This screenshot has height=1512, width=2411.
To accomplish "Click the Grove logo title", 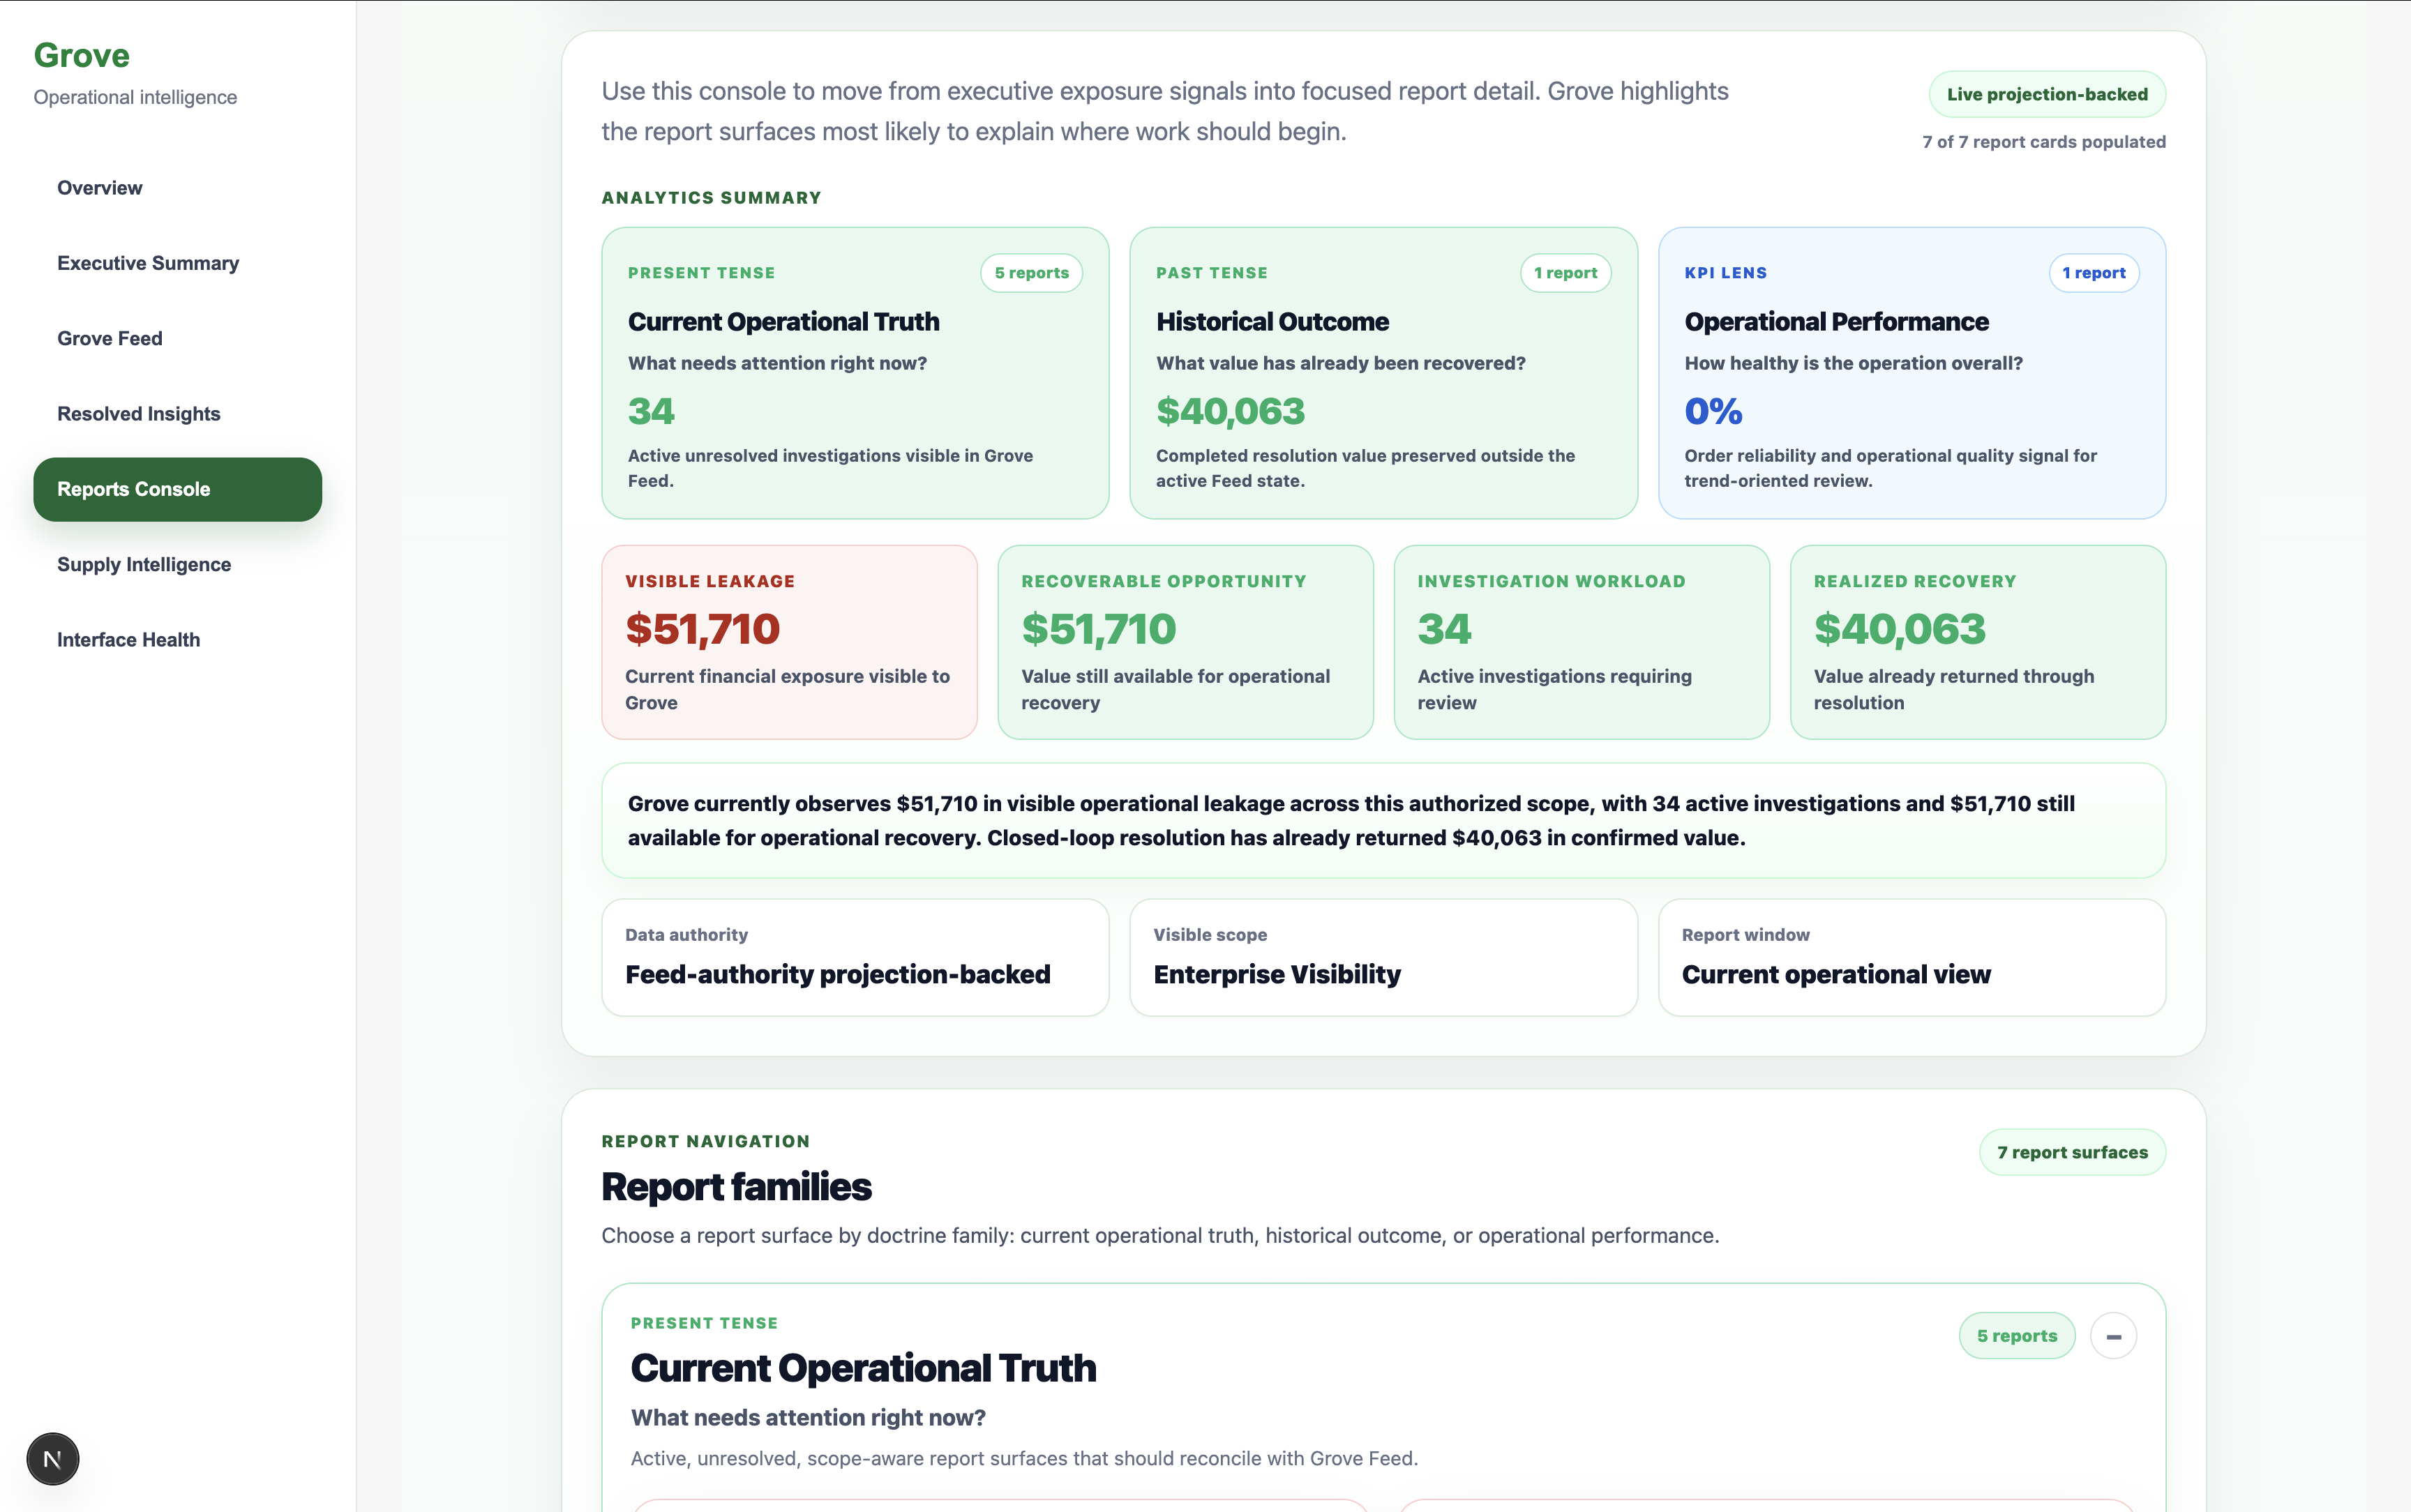I will 81,55.
